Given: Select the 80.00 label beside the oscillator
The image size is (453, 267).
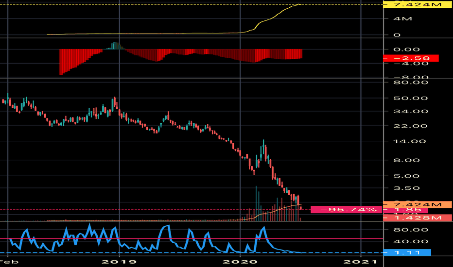Looking at the screenshot, I should point(410,230).
